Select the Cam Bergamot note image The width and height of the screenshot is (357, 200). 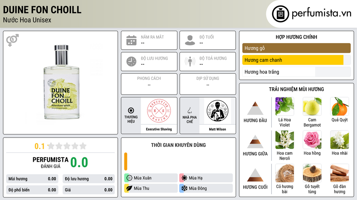coord(312,106)
